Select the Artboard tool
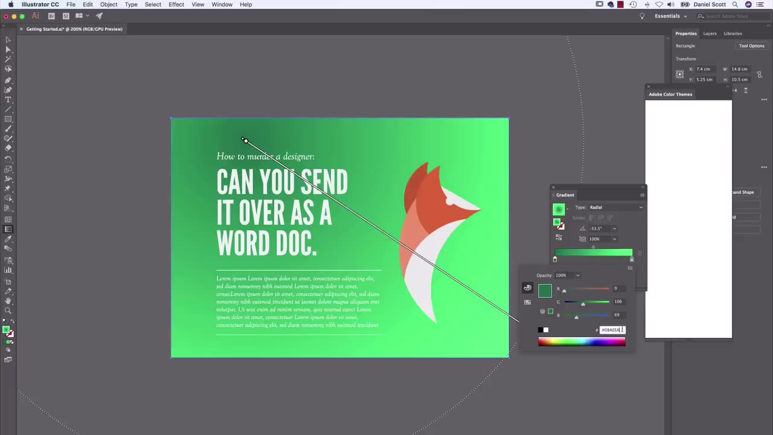Screen dimensions: 773x435 click(8, 282)
